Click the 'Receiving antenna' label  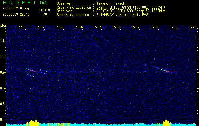pos(73,15)
